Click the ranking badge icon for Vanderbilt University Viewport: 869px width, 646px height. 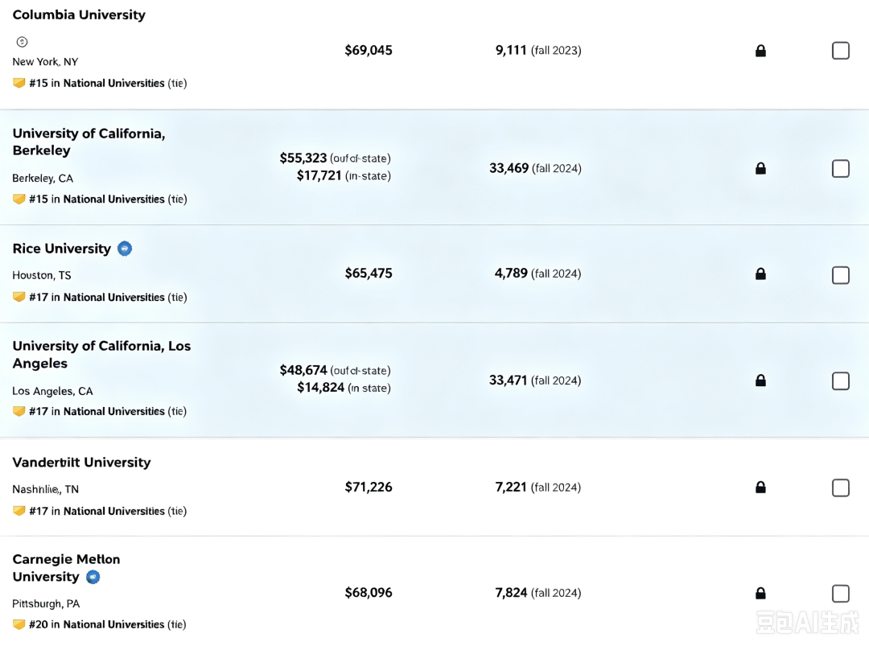[x=19, y=511]
